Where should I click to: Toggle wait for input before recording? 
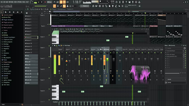tap(58, 2)
